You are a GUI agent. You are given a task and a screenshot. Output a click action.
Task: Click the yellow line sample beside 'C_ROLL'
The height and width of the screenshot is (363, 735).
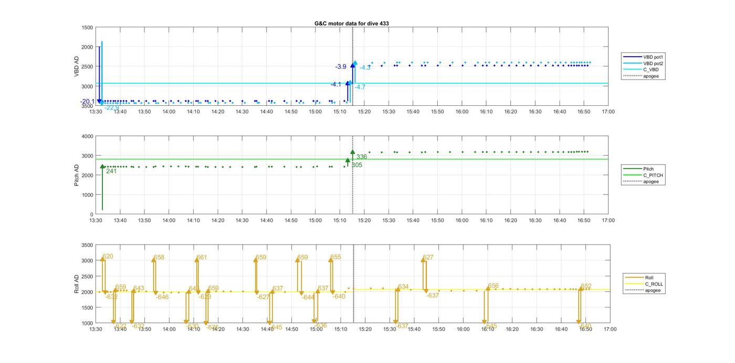click(634, 284)
